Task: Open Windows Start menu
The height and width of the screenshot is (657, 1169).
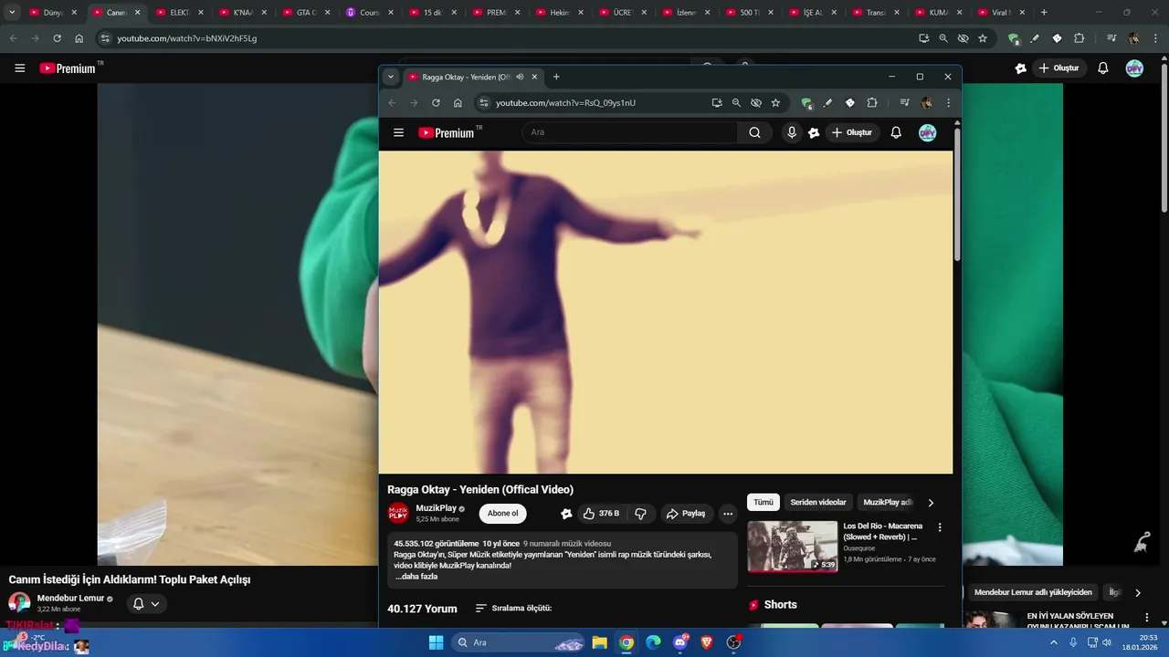Action: click(x=436, y=642)
